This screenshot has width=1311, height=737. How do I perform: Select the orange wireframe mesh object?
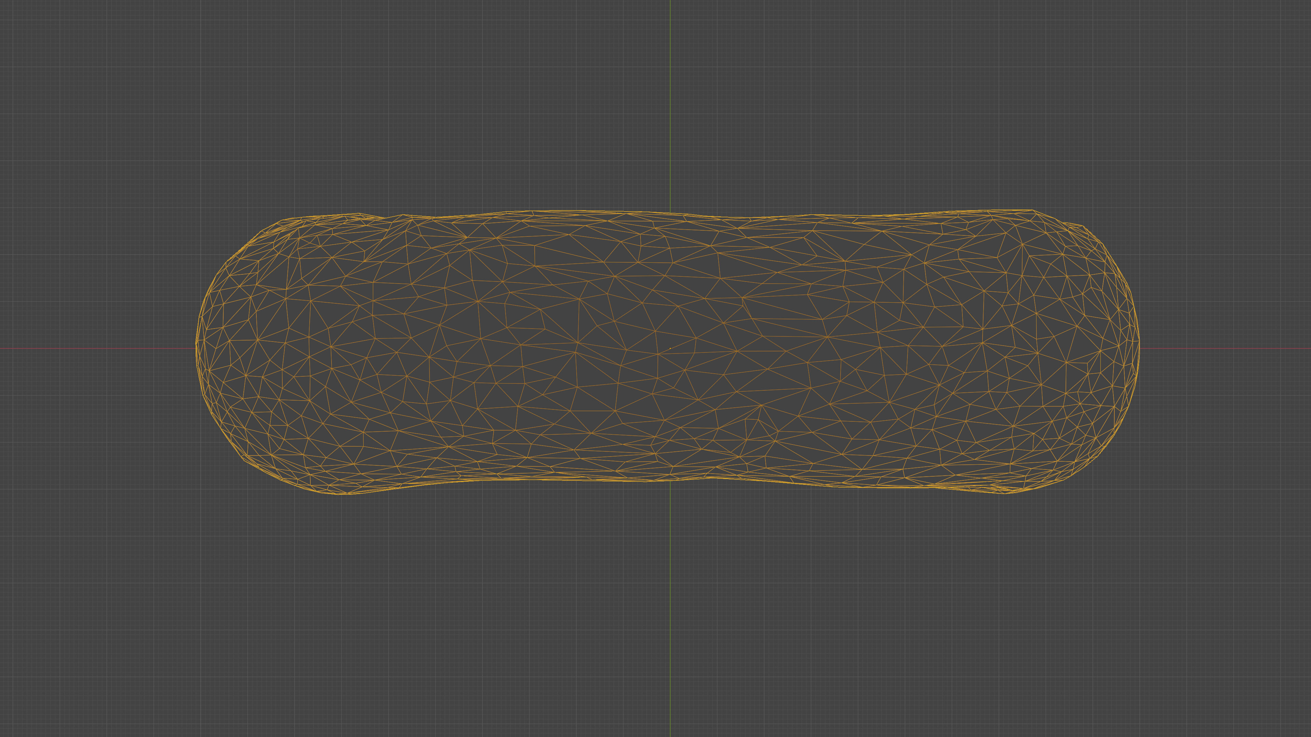(667, 352)
